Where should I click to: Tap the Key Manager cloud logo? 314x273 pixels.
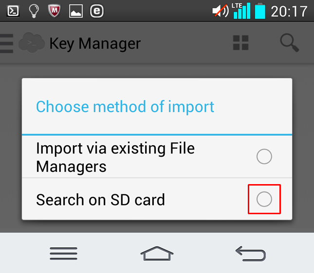coord(32,43)
